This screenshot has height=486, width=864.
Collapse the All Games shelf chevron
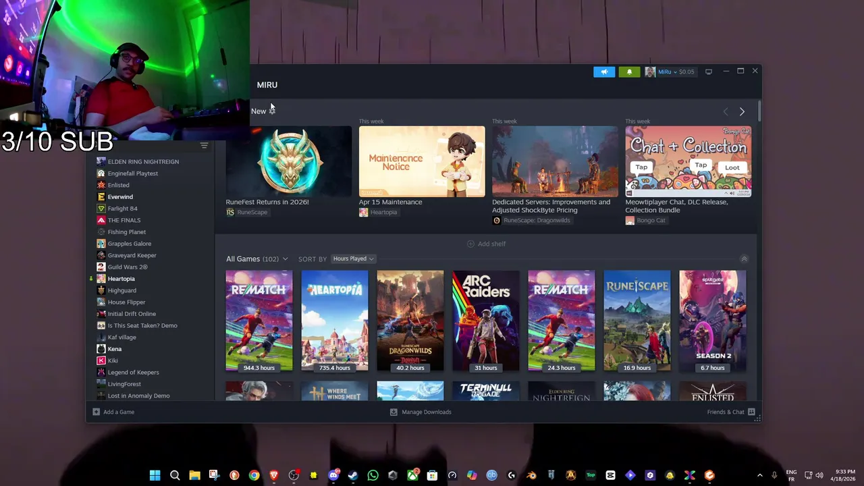[x=744, y=259]
